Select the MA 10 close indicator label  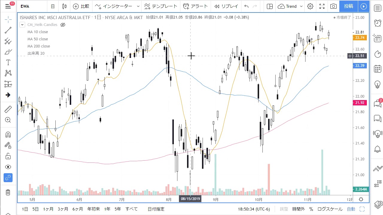click(x=38, y=32)
